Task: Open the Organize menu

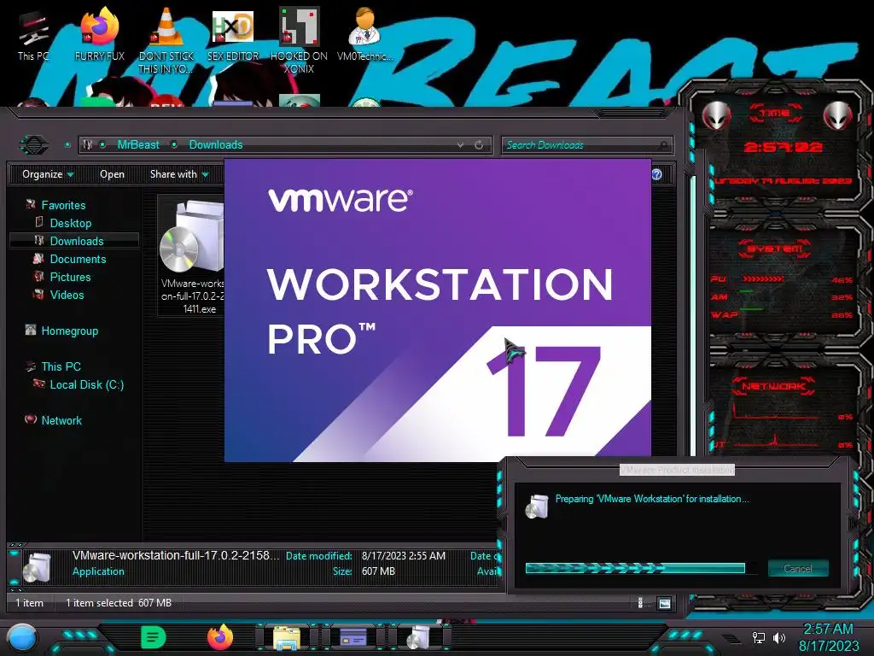Action: coord(48,174)
